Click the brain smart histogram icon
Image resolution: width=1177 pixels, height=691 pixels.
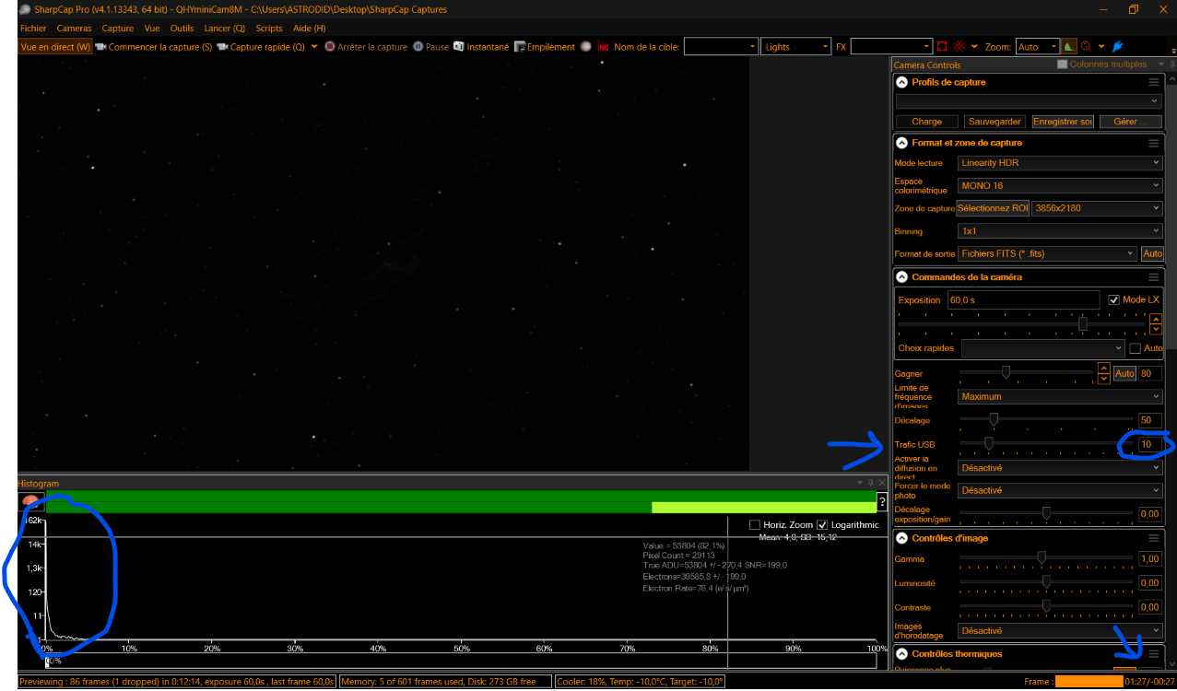[x=30, y=502]
